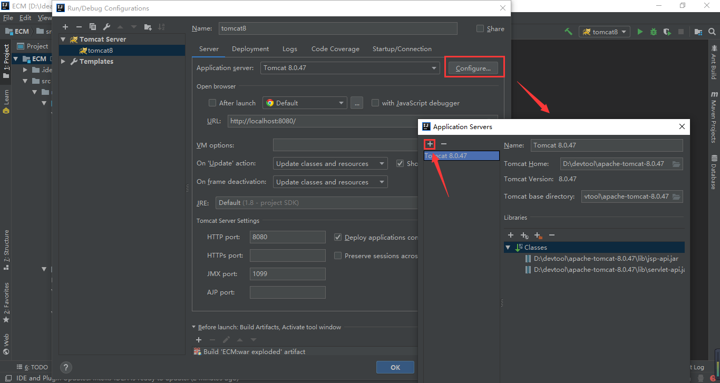Switch to Code Coverage tab
Viewport: 720px width, 383px height.
click(335, 49)
